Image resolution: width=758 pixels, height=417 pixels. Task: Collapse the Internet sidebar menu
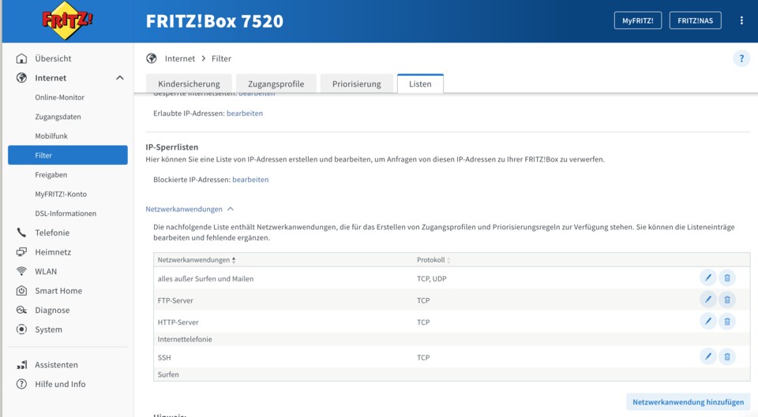click(119, 78)
